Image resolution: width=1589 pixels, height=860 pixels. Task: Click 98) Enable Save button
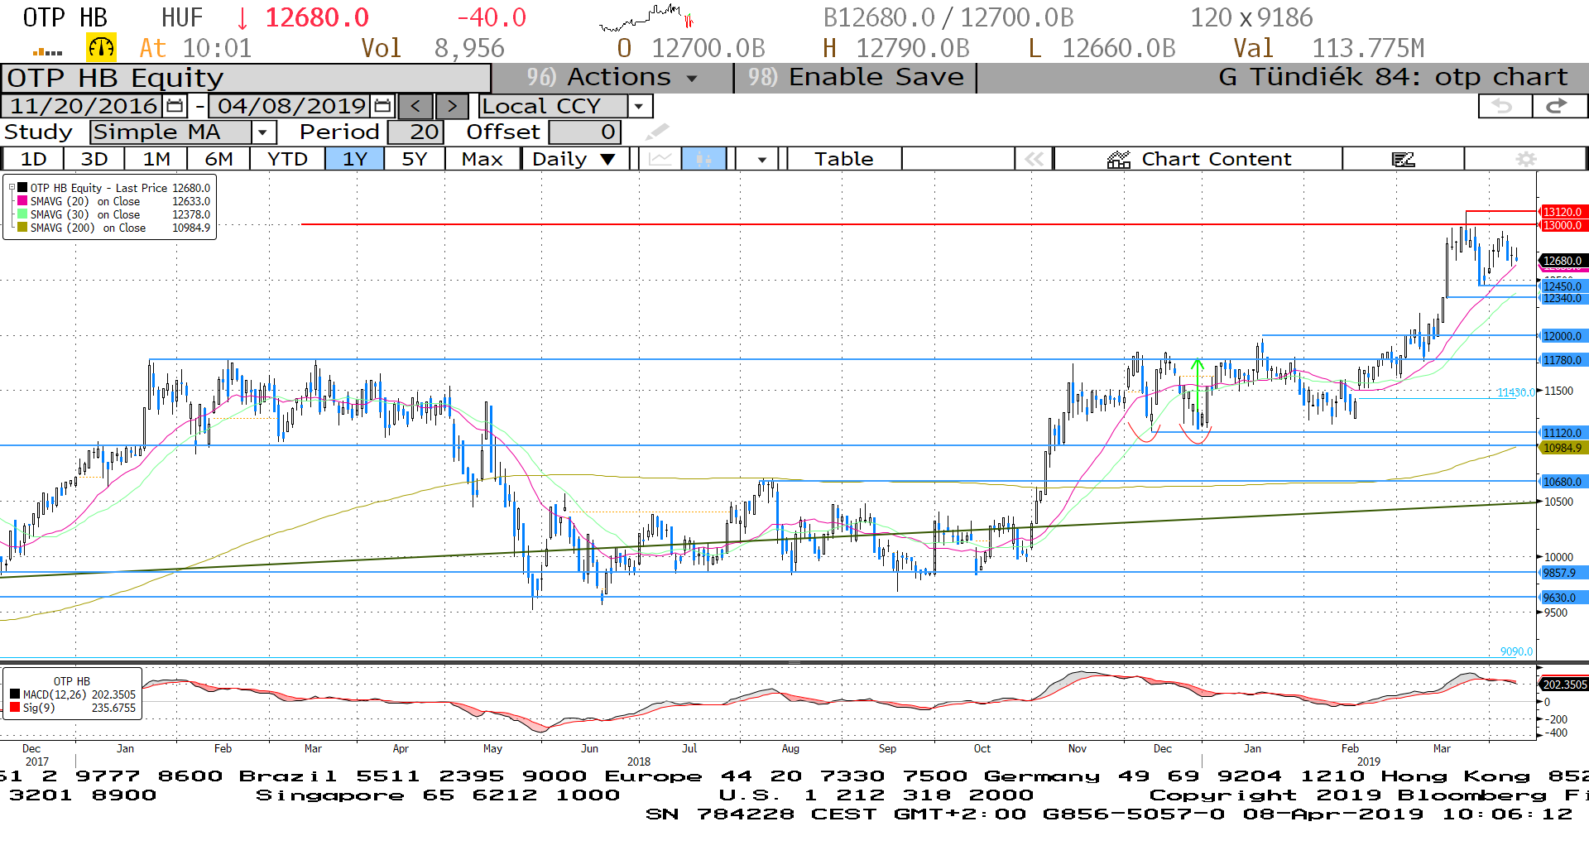(856, 77)
